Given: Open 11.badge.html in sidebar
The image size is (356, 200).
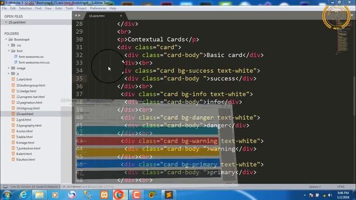Looking at the screenshot, I should coord(26,91).
